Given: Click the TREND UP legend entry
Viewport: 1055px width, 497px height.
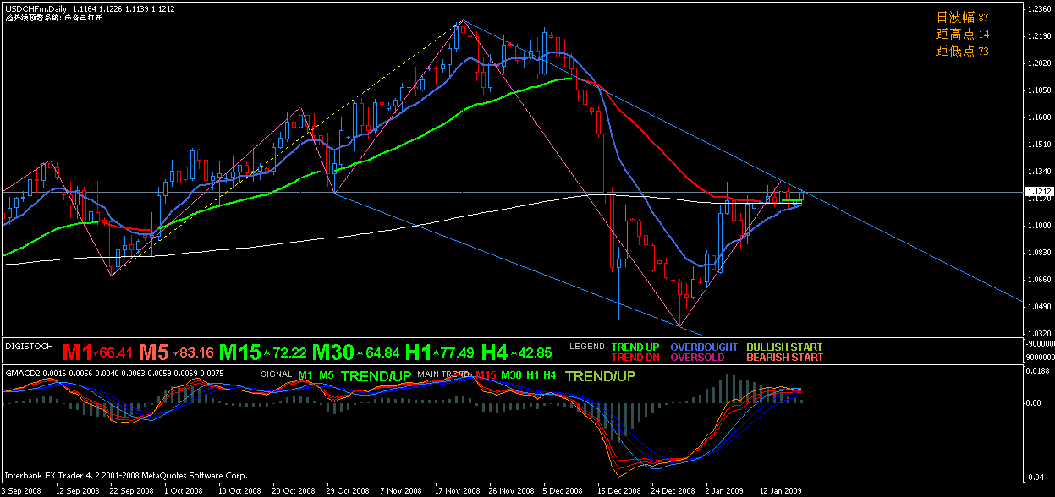Looking at the screenshot, I should 635,347.
